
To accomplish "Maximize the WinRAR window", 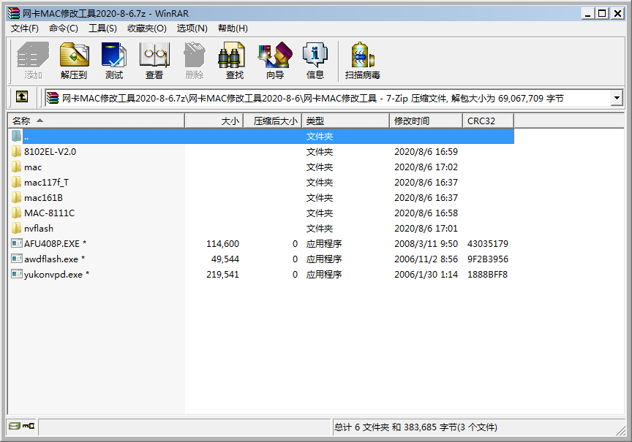I will pos(602,13).
